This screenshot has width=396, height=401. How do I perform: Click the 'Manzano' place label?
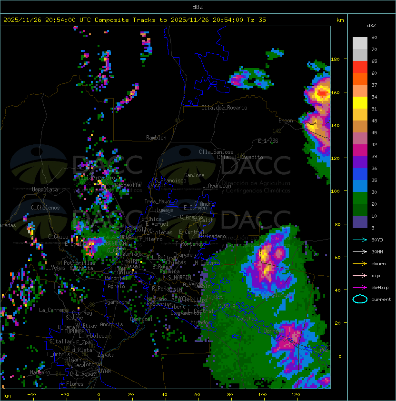(x=40, y=372)
